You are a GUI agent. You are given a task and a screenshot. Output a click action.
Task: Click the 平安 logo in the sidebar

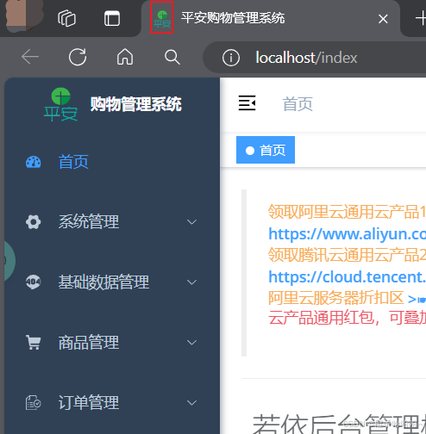click(x=60, y=104)
